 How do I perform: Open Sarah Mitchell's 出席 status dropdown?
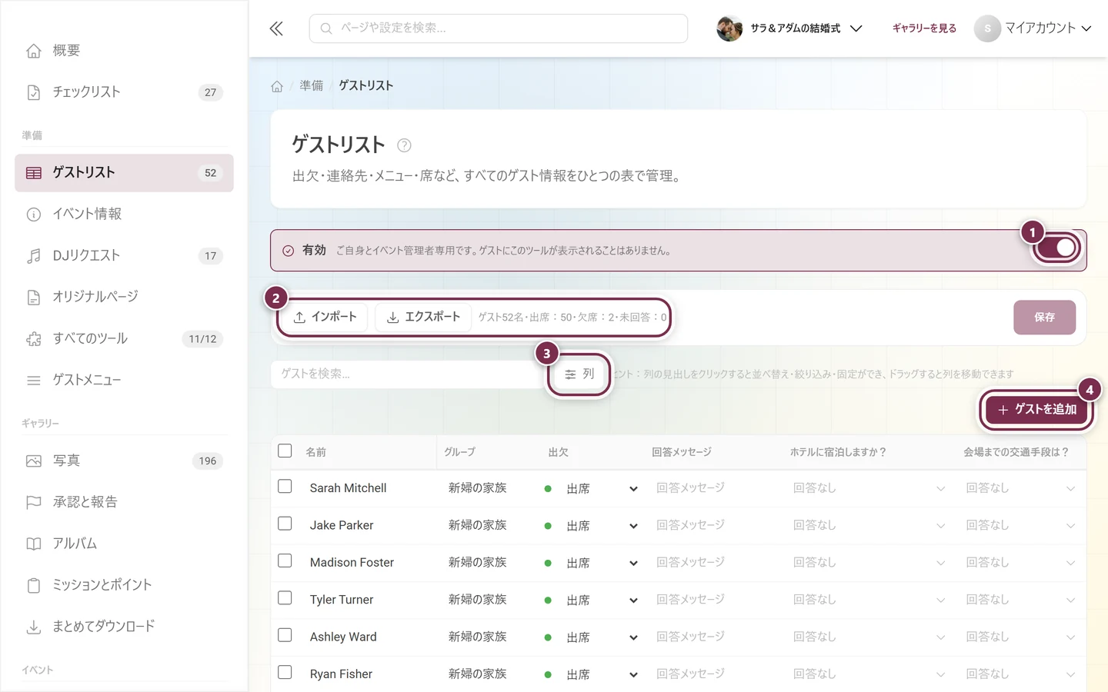(x=591, y=489)
